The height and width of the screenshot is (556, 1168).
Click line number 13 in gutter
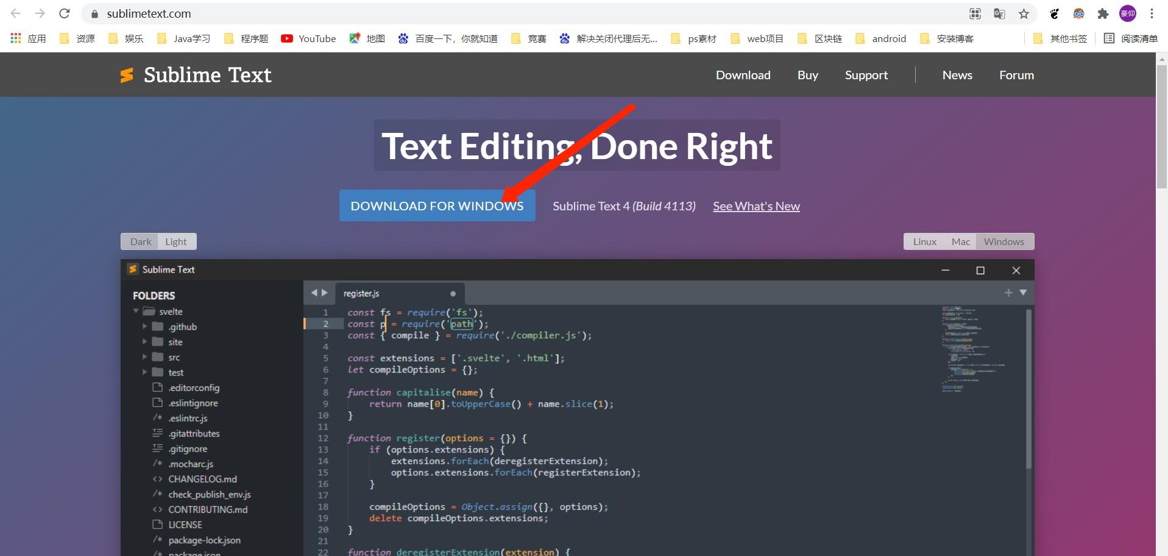point(323,449)
